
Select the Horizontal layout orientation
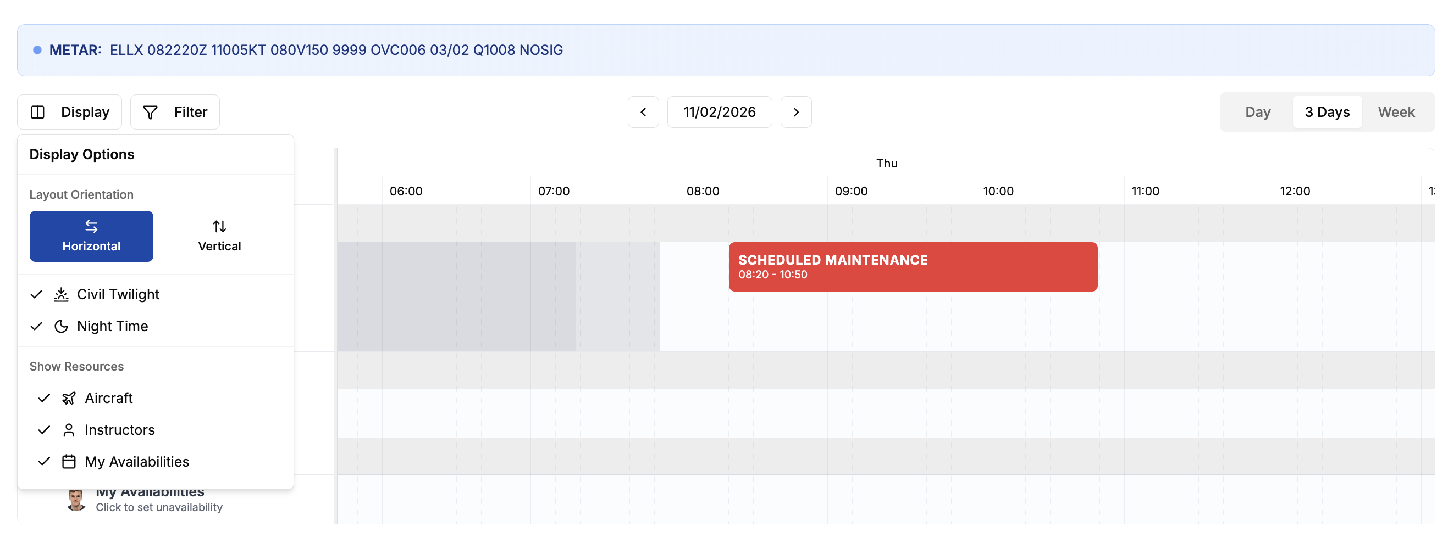91,236
